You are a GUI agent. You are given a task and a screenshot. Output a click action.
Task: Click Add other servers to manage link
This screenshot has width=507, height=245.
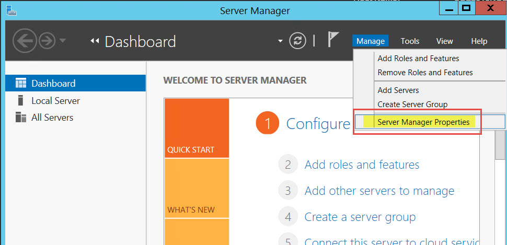pos(379,191)
